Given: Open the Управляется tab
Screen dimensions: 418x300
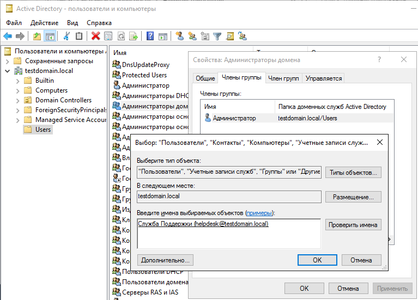Looking at the screenshot, I should click(x=324, y=78).
